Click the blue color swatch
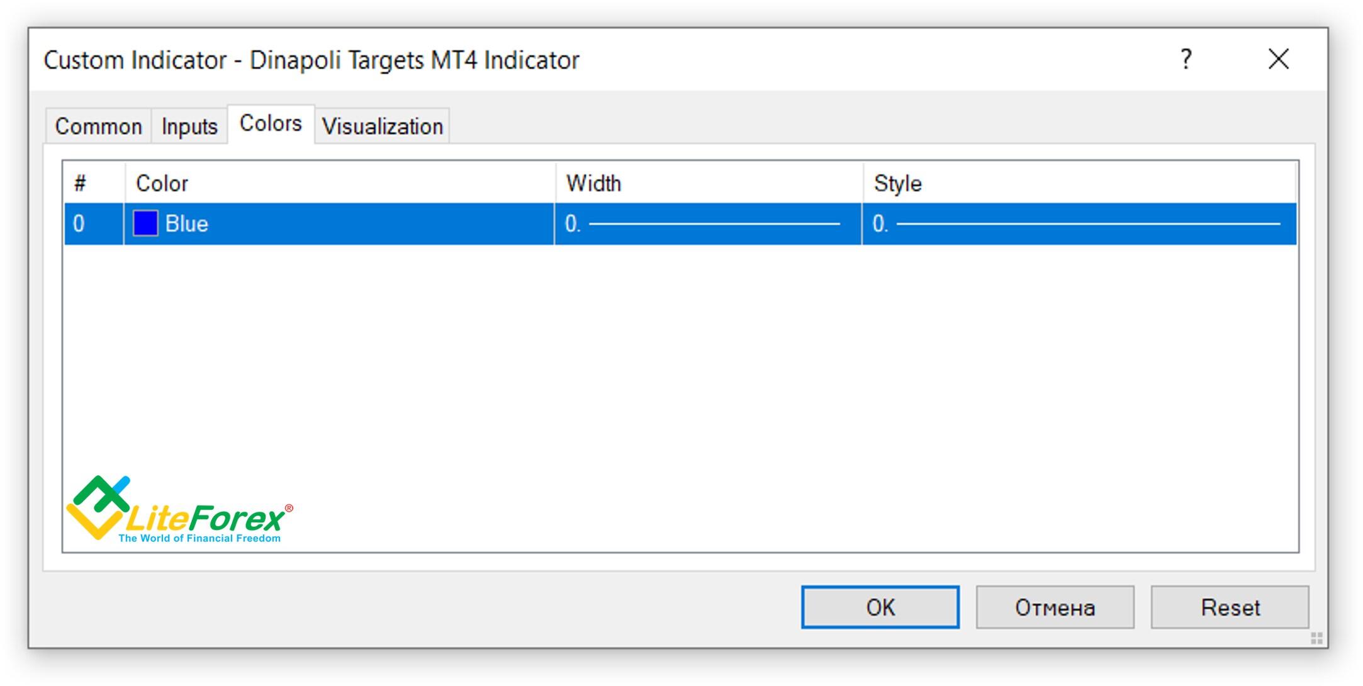Screen dimensions: 1363x686 point(145,223)
